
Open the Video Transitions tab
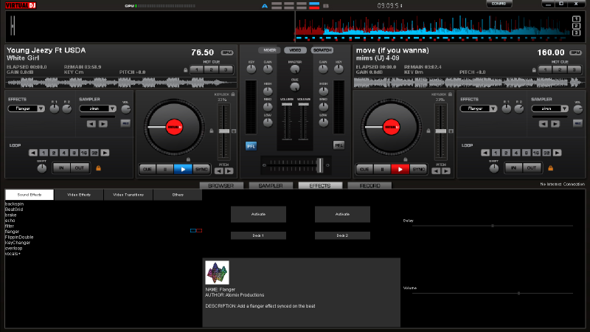pyautogui.click(x=128, y=195)
